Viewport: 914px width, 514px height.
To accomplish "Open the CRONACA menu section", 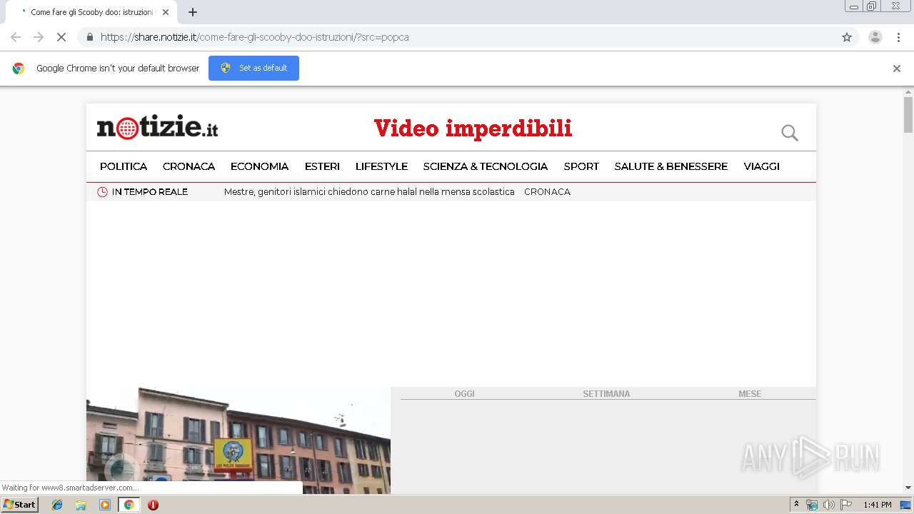I will 189,166.
